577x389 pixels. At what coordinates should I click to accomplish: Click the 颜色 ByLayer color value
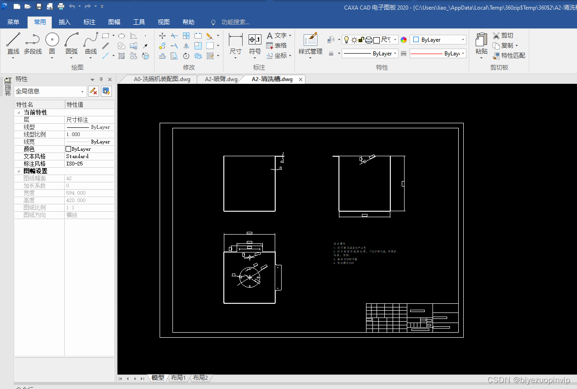(89, 149)
